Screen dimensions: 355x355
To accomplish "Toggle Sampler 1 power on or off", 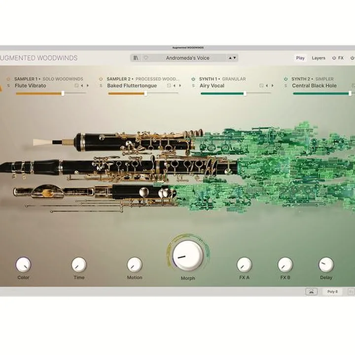I will (x=8, y=79).
